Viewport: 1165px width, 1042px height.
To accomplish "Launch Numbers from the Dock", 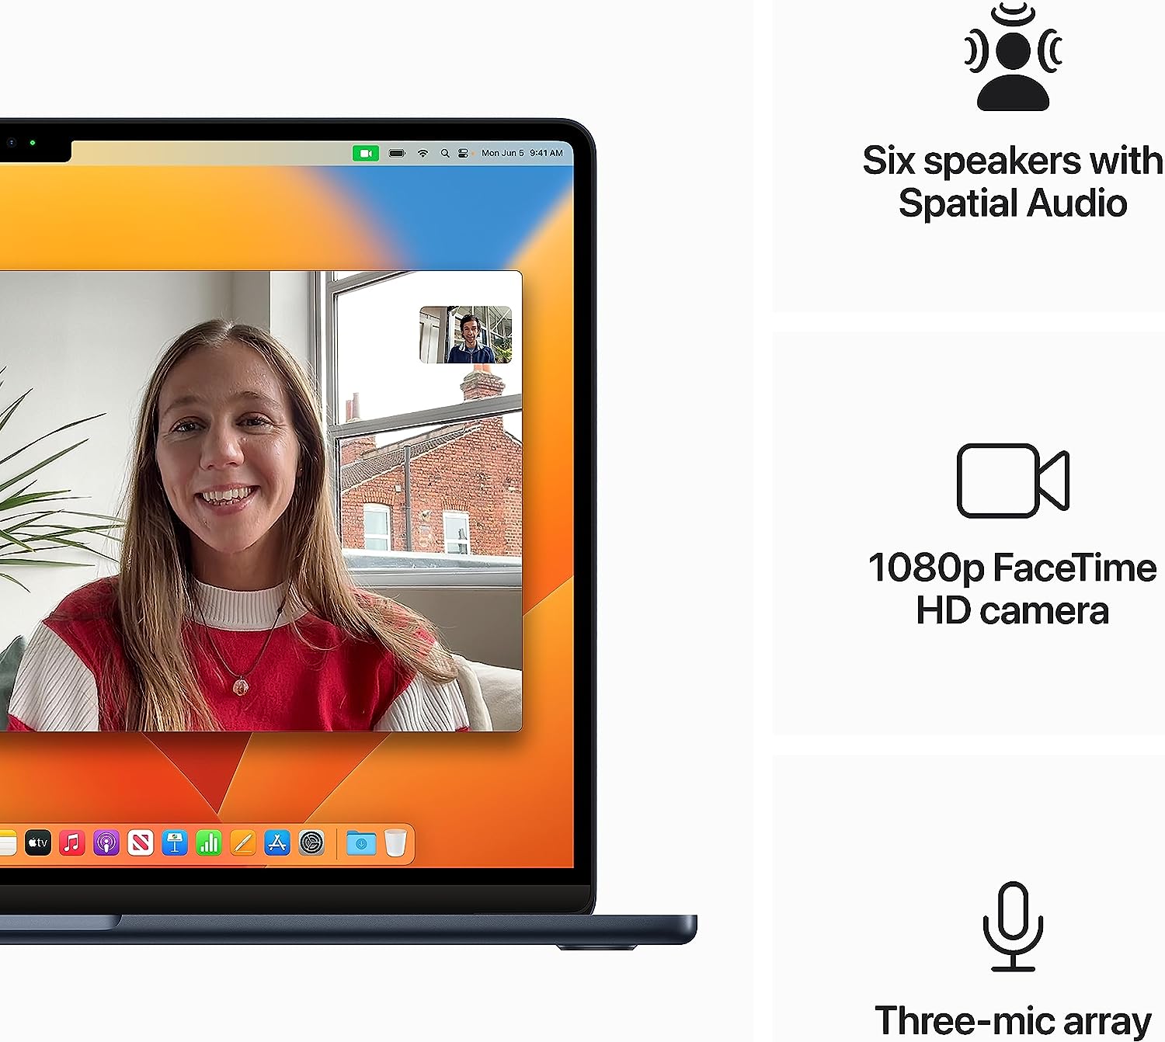I will click(x=207, y=844).
